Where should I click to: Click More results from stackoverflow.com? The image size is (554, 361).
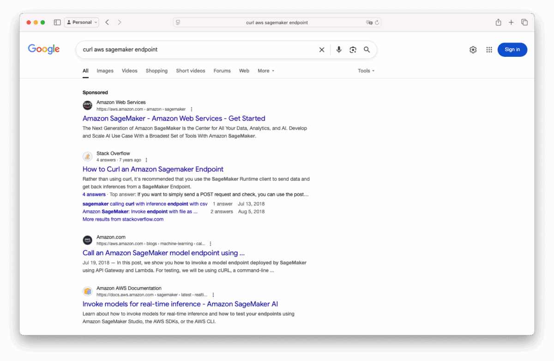pos(122,219)
